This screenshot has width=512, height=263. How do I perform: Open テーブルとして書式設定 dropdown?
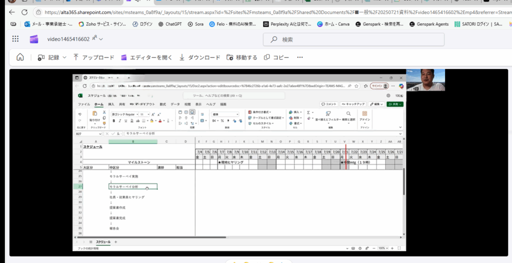point(266,117)
